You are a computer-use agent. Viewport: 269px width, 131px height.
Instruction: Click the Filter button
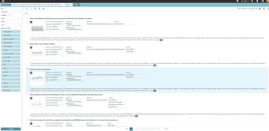coord(11,129)
